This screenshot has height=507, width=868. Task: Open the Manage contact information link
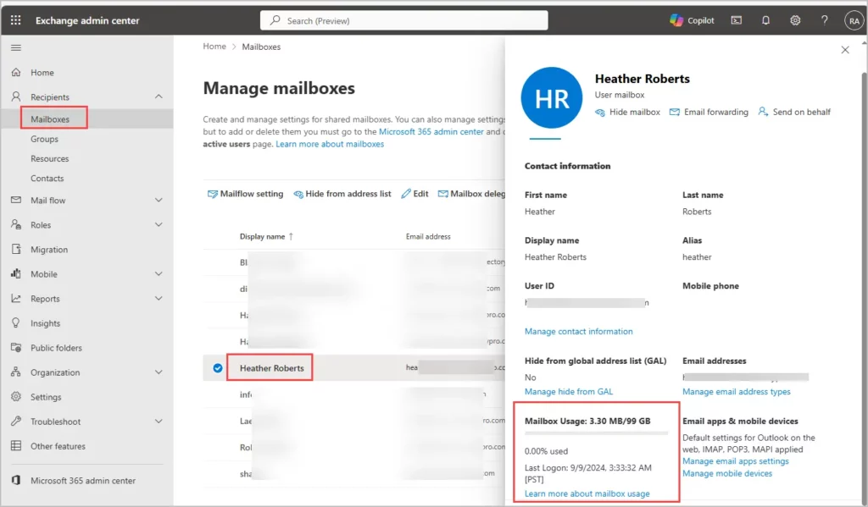578,332
